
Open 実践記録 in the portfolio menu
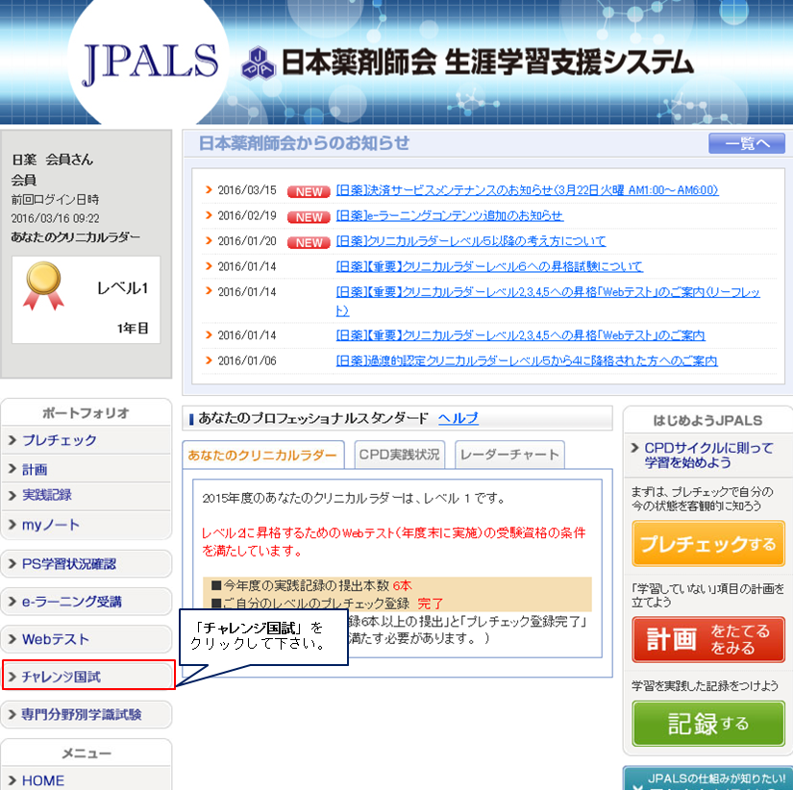[x=87, y=495]
